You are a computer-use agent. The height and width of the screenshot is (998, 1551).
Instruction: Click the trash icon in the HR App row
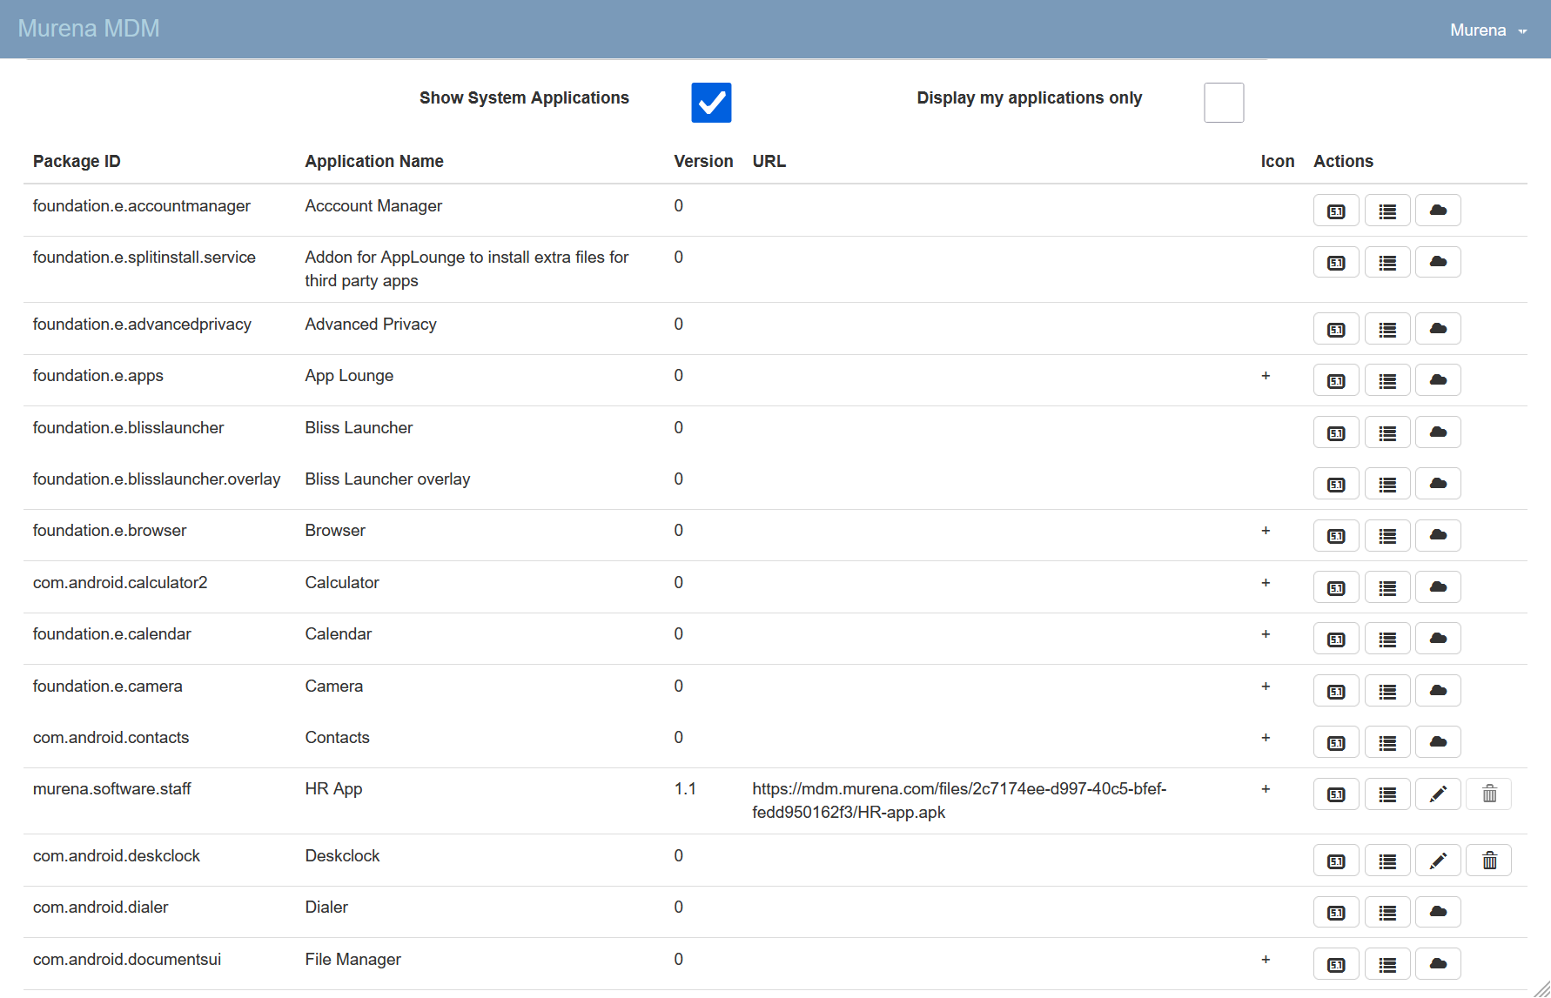(x=1489, y=794)
